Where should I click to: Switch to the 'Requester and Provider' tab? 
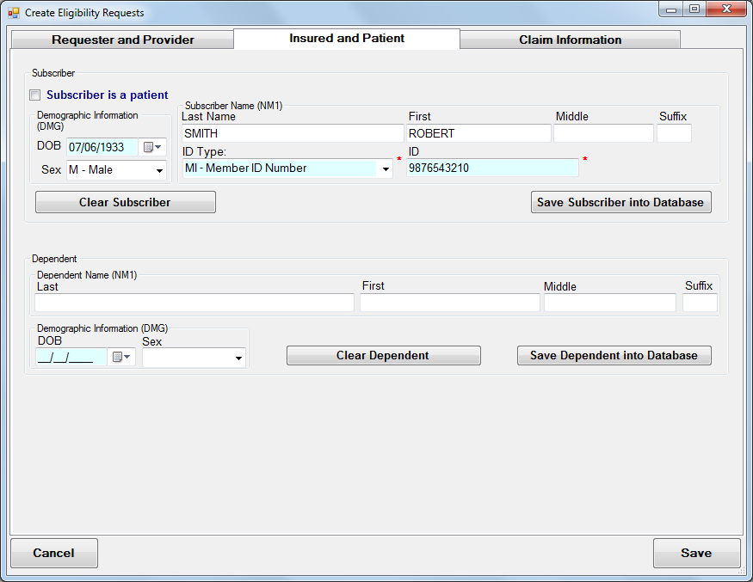pyautogui.click(x=121, y=40)
